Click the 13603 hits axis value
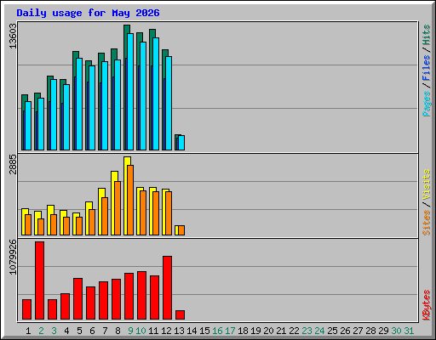The width and height of the screenshot is (436, 340). click(13, 37)
